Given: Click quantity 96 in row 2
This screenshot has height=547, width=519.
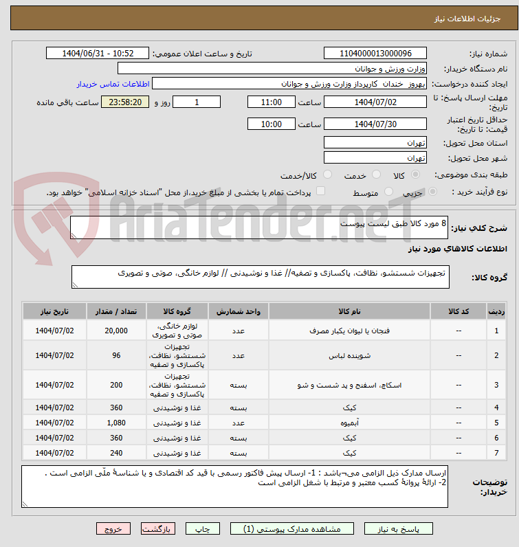Looking at the screenshot, I should pos(116,355).
